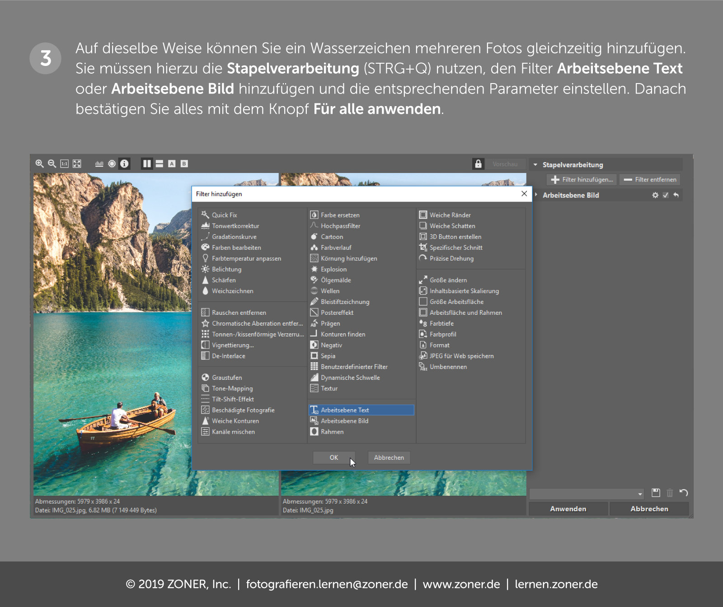Viewport: 723px width, 607px height.
Task: Show the histogram via toolbar icon
Action: pyautogui.click(x=99, y=164)
